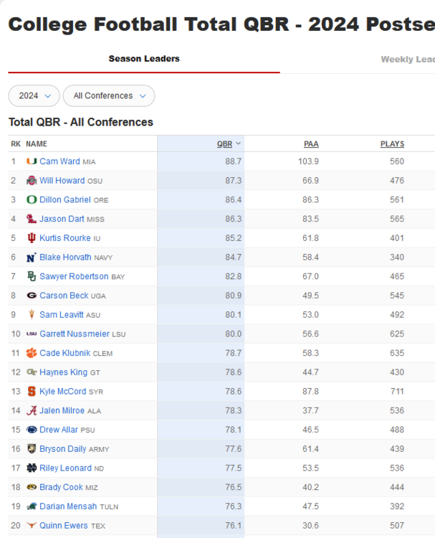Expand the All Conferences filter dropdown
This screenshot has width=435, height=538.
[109, 96]
